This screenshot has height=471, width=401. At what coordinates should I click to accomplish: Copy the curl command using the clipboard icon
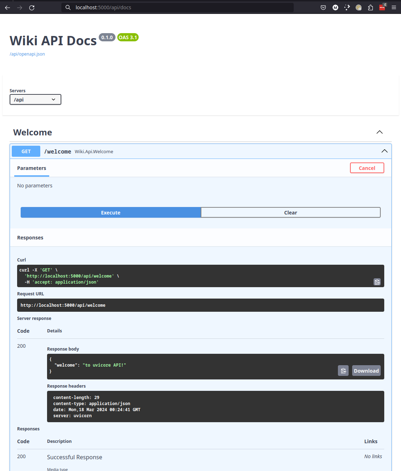[x=377, y=282]
